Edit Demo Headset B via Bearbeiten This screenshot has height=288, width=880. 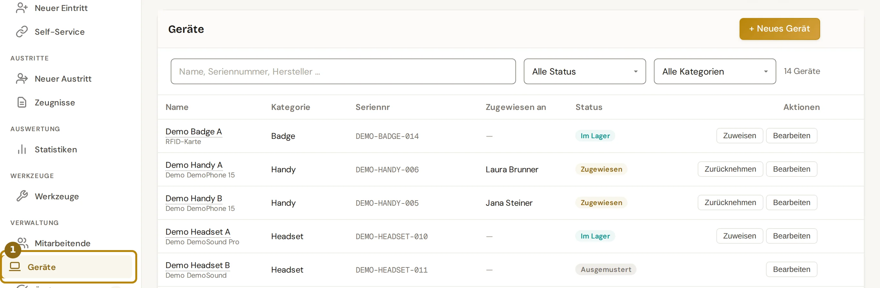(791, 269)
